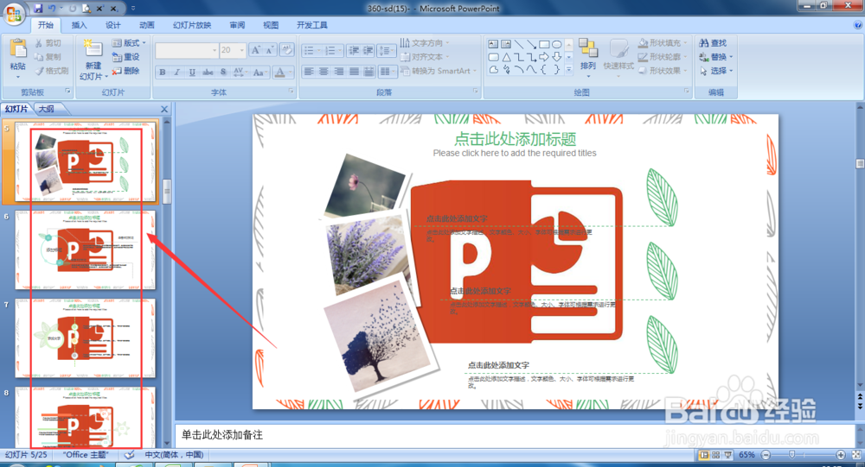The height and width of the screenshot is (467, 865).
Task: Toggle center text alignment
Action: point(324,72)
